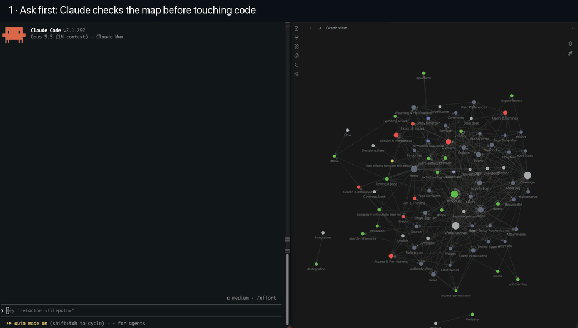This screenshot has height=328, width=578.
Task: Click the Coverage node in graph
Action: point(527,176)
